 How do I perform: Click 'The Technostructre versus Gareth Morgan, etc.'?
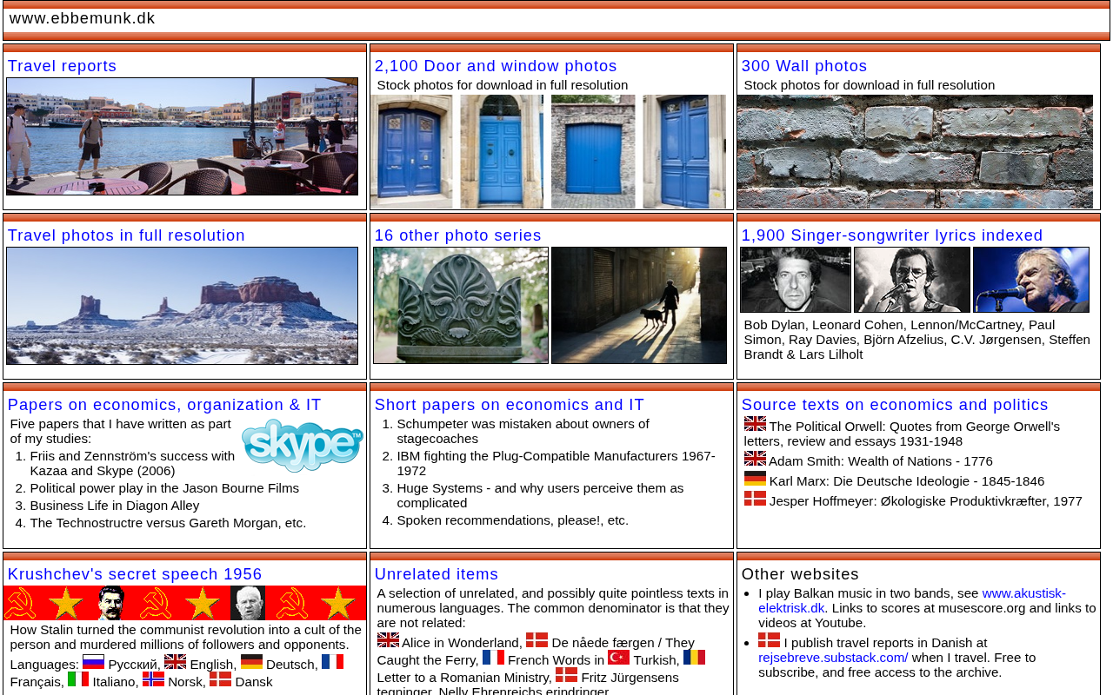(x=168, y=523)
